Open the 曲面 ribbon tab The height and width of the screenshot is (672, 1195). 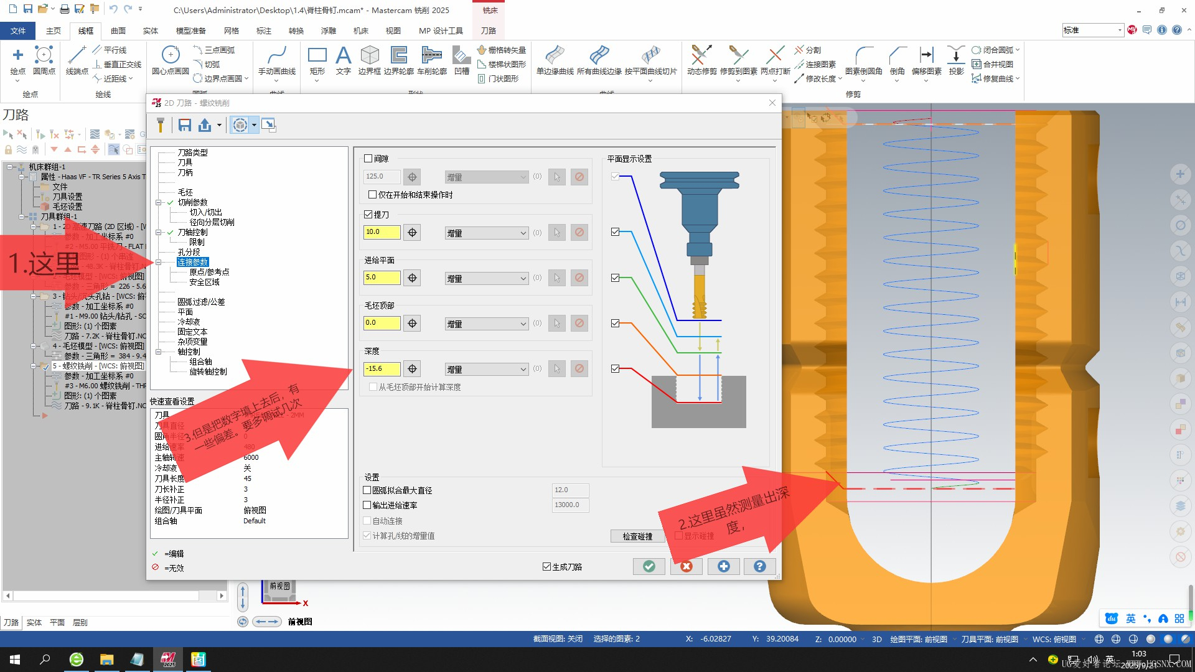coord(118,30)
